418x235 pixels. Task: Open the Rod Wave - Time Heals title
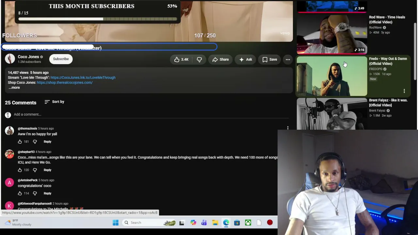[387, 20]
